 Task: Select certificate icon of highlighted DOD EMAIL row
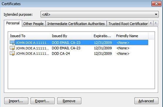coord(12,42)
